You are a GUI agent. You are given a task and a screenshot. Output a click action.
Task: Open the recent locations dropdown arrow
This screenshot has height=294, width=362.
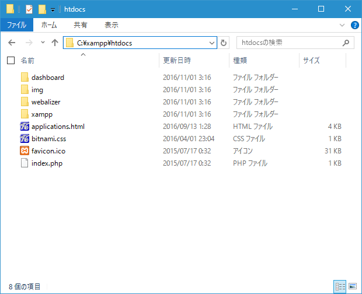pyautogui.click(x=43, y=43)
